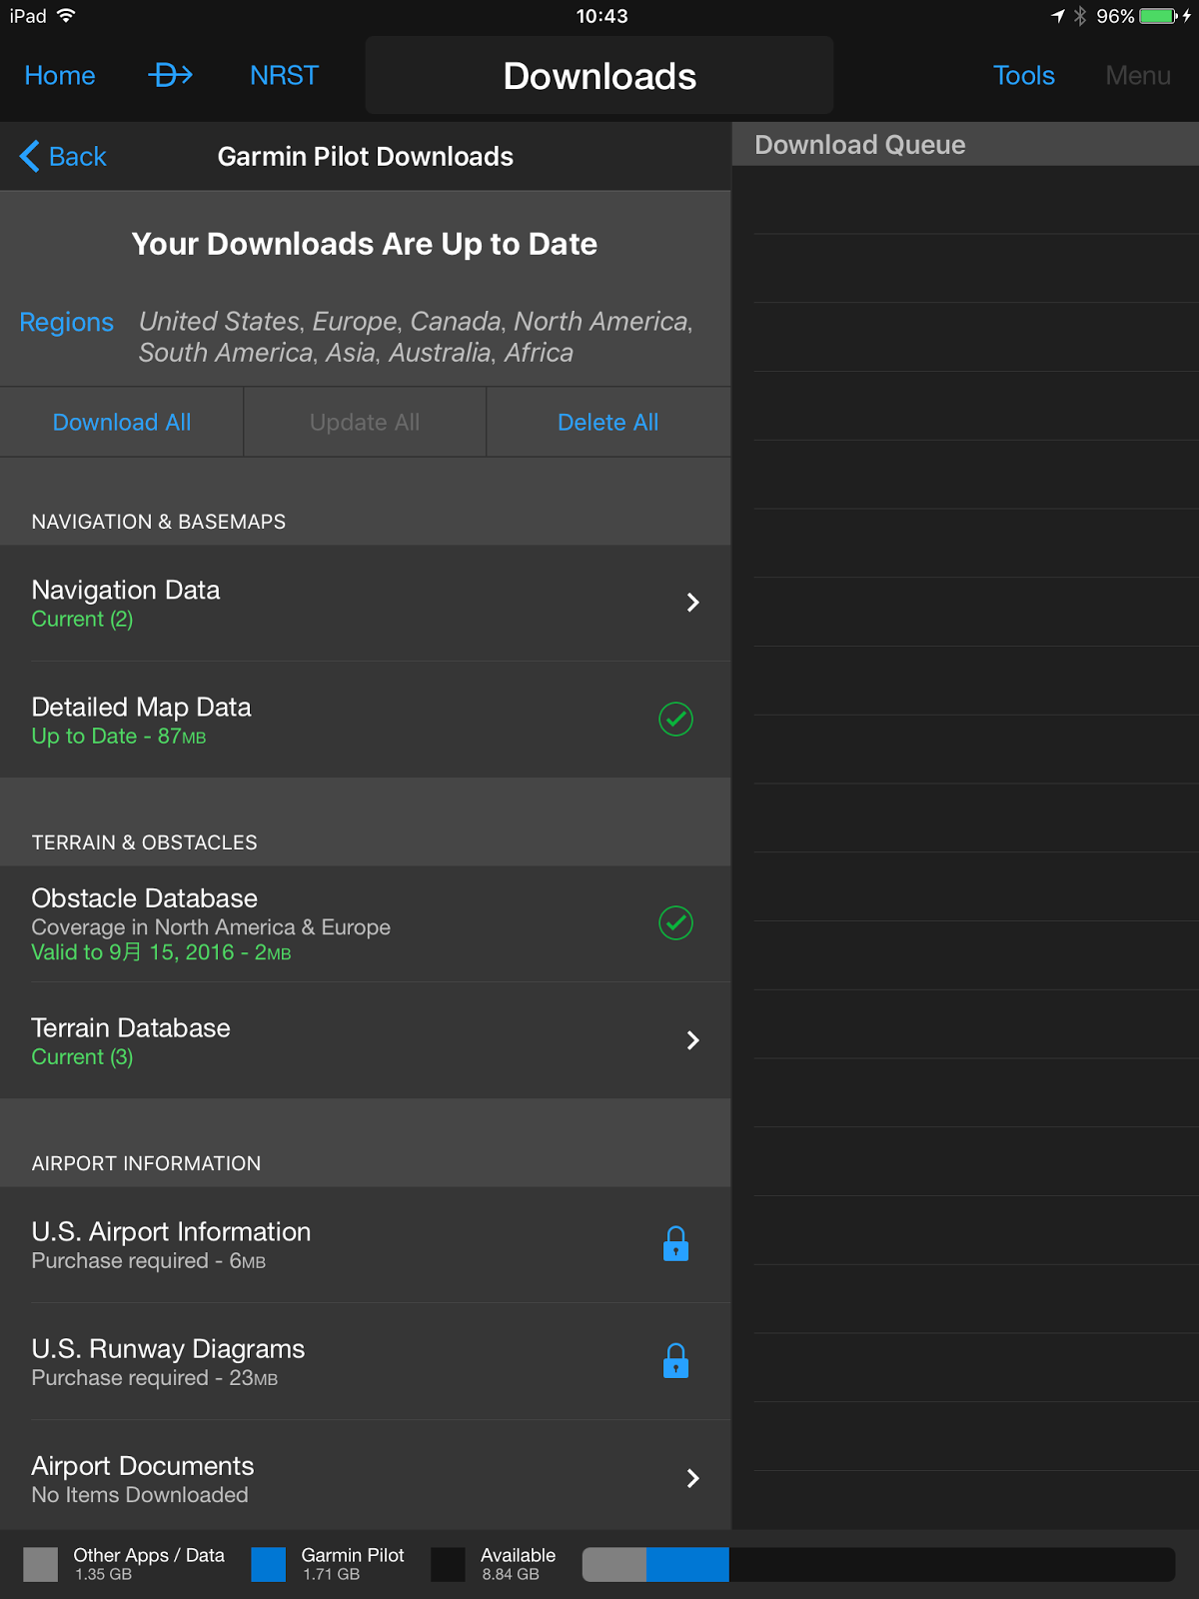Viewport: 1199px width, 1599px height.
Task: Tap the Download Queue header
Action: point(965,145)
